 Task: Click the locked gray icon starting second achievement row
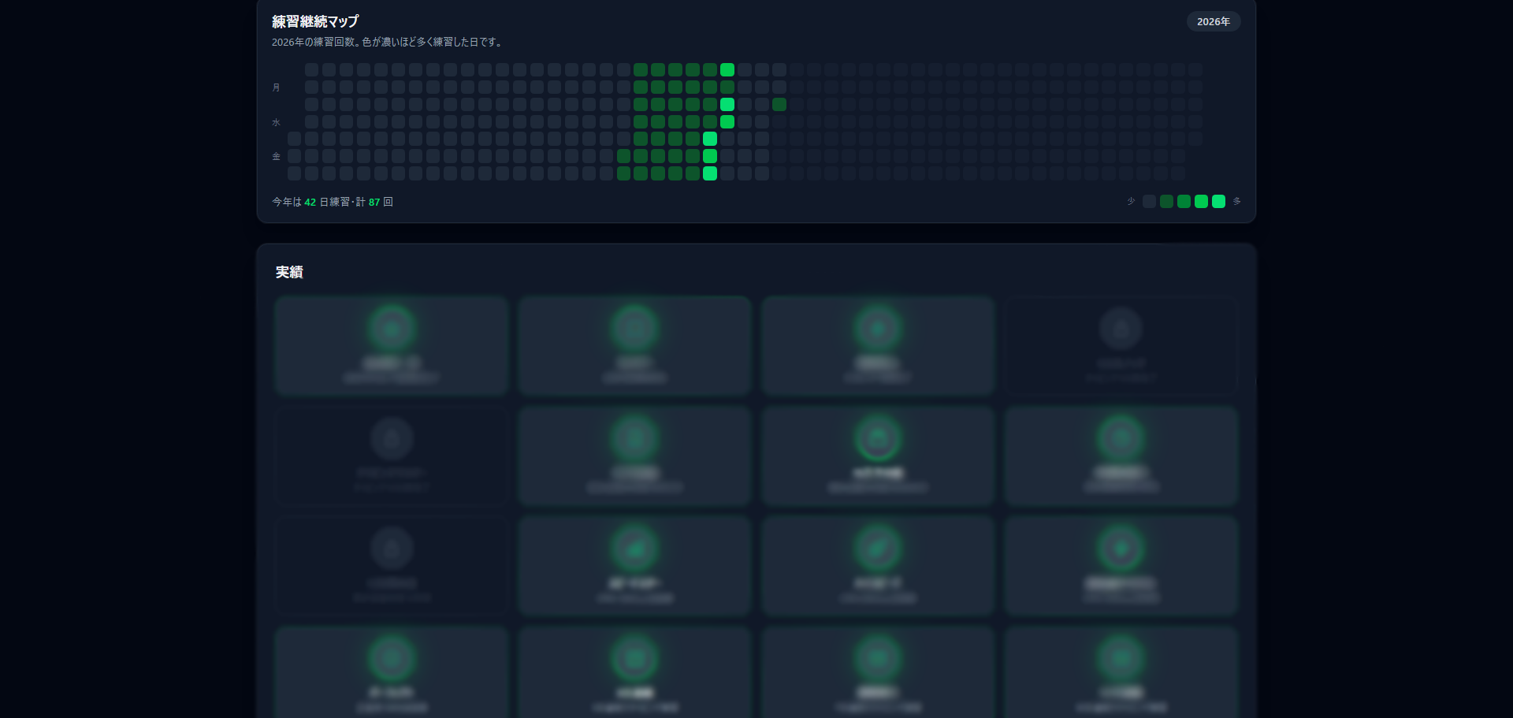tap(391, 438)
